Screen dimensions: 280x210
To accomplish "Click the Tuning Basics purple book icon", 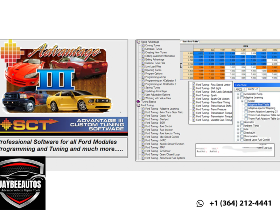I will pos(138,101).
